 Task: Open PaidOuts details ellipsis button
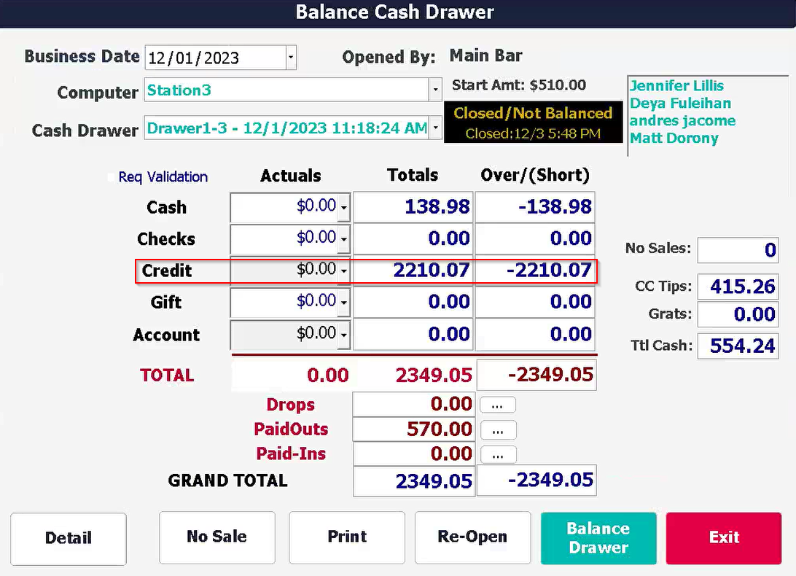click(x=497, y=429)
